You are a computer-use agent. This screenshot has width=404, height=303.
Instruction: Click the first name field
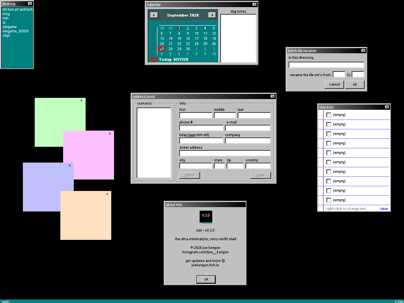[x=196, y=115]
